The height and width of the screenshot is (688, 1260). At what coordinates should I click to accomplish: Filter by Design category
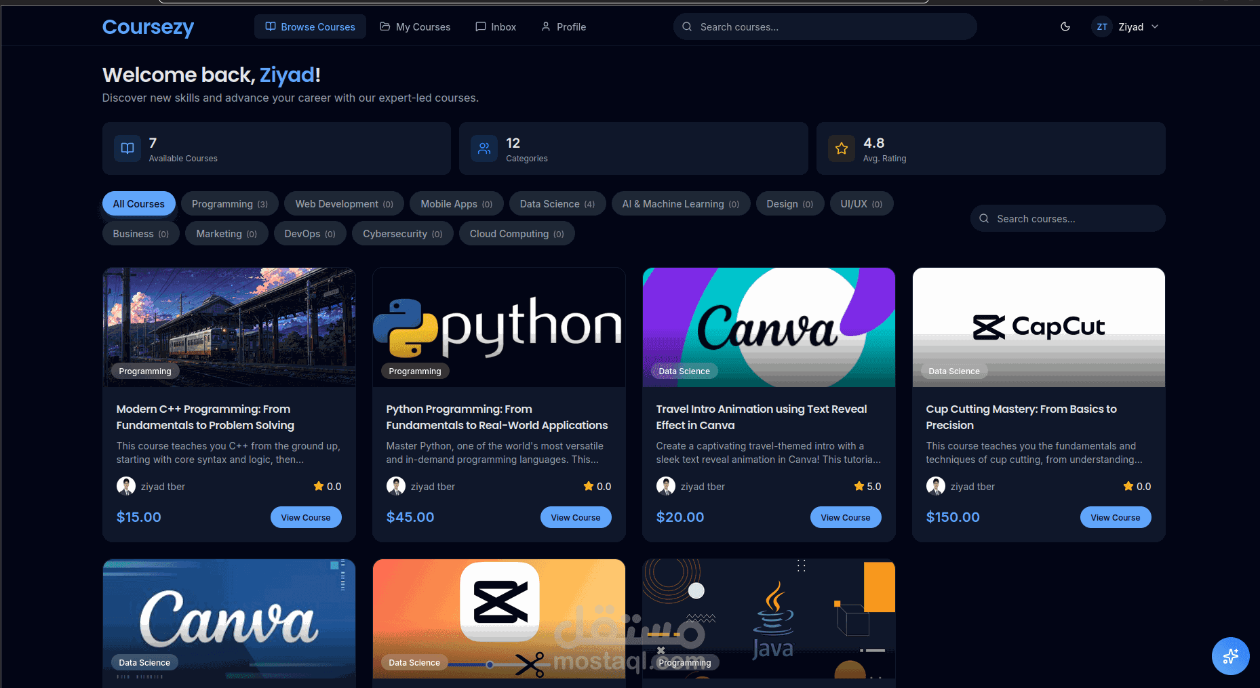(790, 203)
